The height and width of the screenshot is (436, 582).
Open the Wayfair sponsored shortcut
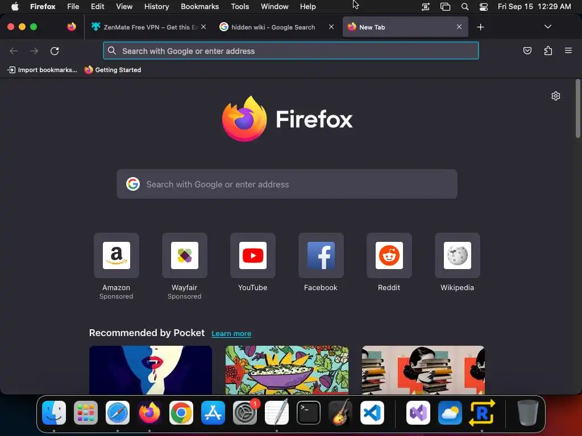185,255
